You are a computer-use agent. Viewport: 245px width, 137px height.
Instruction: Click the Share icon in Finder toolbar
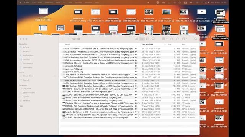click(171, 39)
